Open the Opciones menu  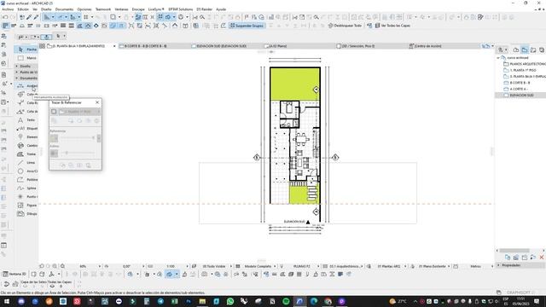[84, 9]
